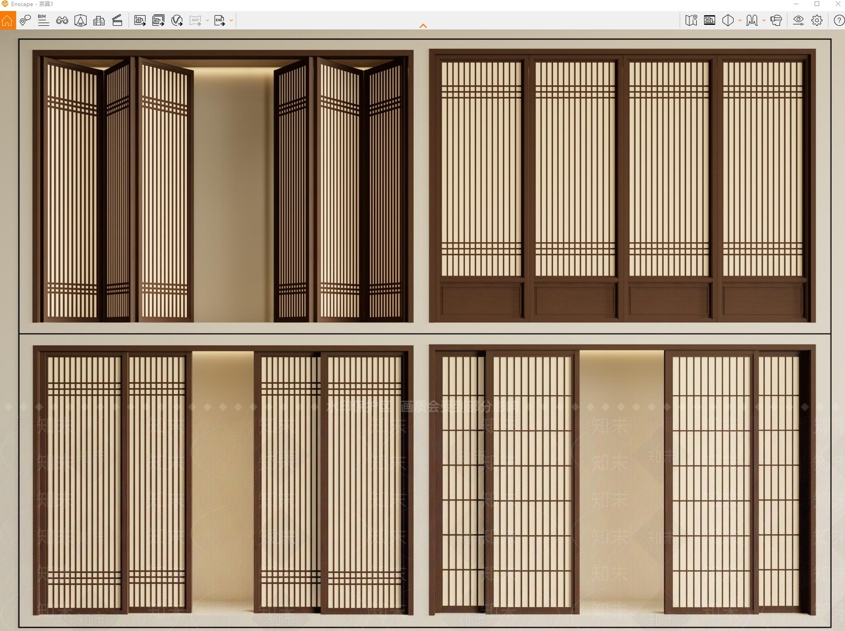Collapse toolbar with the orange chevron

(x=423, y=26)
